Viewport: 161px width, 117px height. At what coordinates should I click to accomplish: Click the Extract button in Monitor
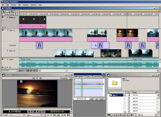click(58, 115)
